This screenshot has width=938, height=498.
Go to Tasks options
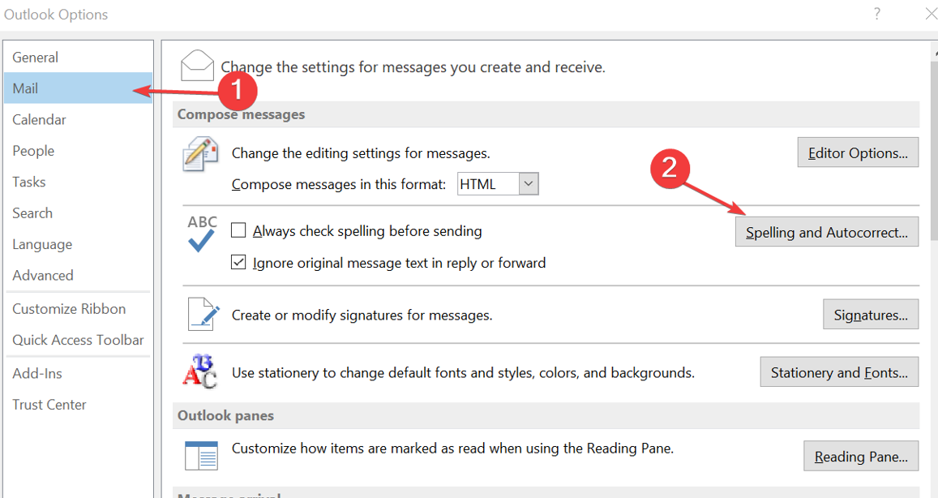(78, 182)
